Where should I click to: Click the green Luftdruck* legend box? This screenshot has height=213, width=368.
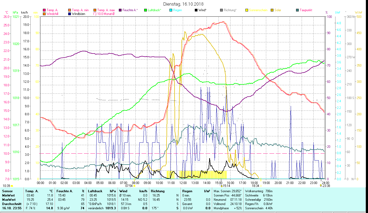click(145, 10)
